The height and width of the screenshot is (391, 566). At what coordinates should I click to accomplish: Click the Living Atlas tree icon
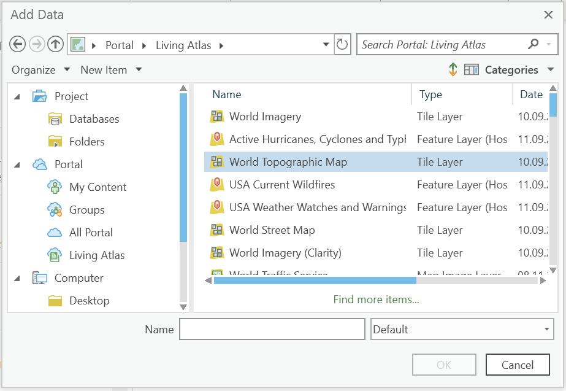pyautogui.click(x=55, y=255)
